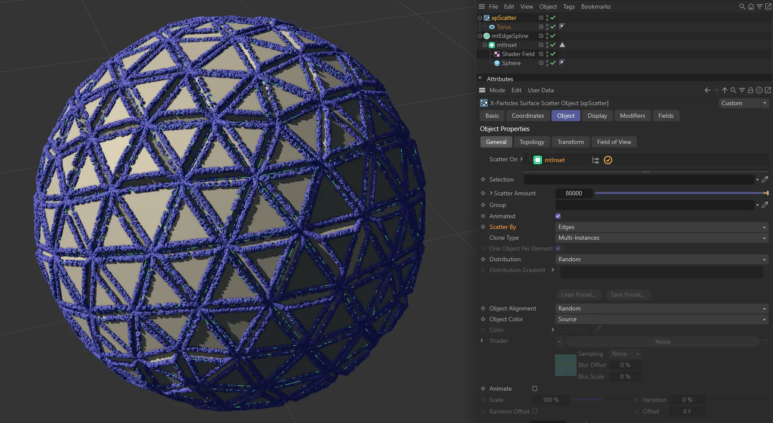This screenshot has height=423, width=773.
Task: Toggle the Animated checkbox
Action: tap(558, 216)
